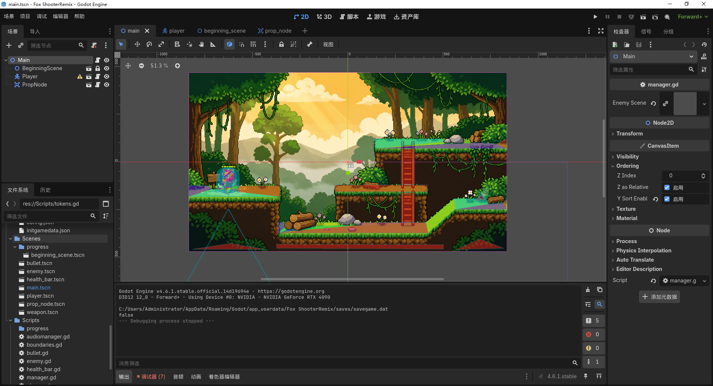
Task: Collapse the Scenes folder in filesystem
Action: tap(10, 239)
